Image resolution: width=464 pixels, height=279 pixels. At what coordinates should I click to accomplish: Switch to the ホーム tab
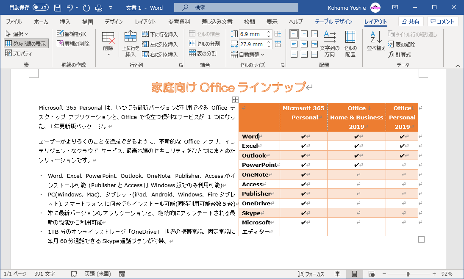pyautogui.click(x=41, y=22)
